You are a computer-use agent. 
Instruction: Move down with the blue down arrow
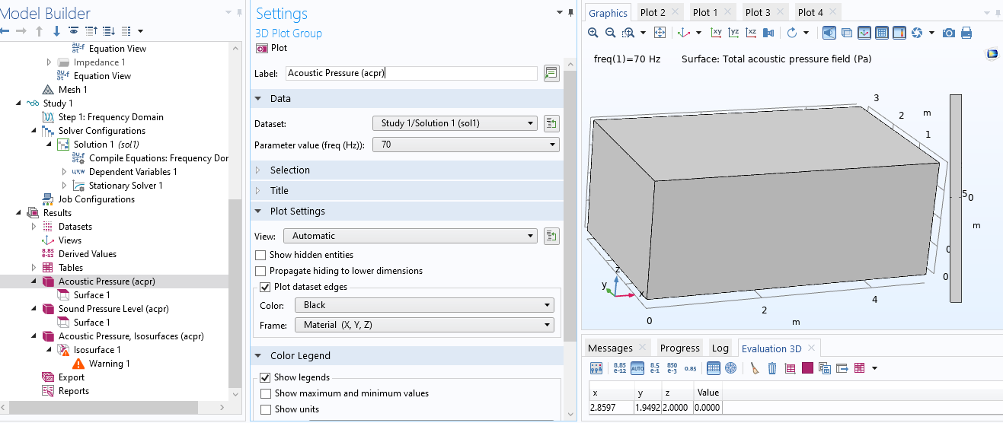click(x=56, y=31)
